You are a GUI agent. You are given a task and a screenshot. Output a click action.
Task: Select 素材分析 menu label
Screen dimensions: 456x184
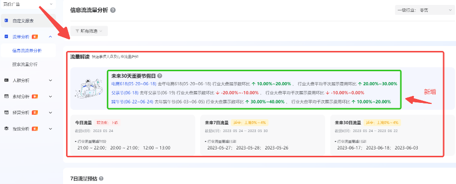coord(21,96)
